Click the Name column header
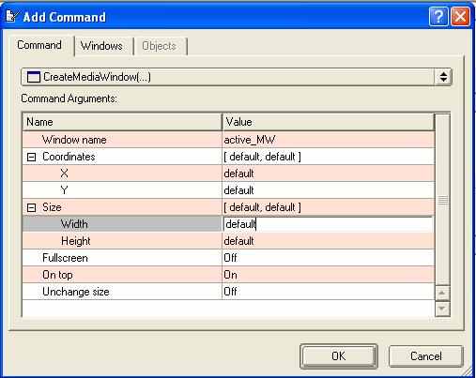 [x=122, y=122]
